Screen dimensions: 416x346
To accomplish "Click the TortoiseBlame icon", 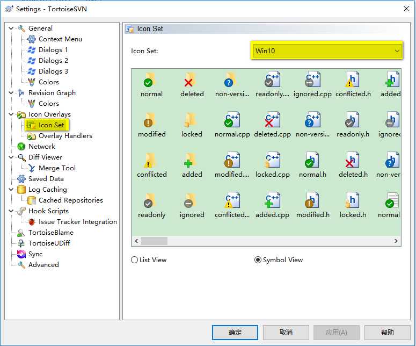I will coord(21,233).
